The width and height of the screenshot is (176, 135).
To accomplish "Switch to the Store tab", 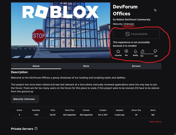I will pyautogui.click(x=86, y=66).
